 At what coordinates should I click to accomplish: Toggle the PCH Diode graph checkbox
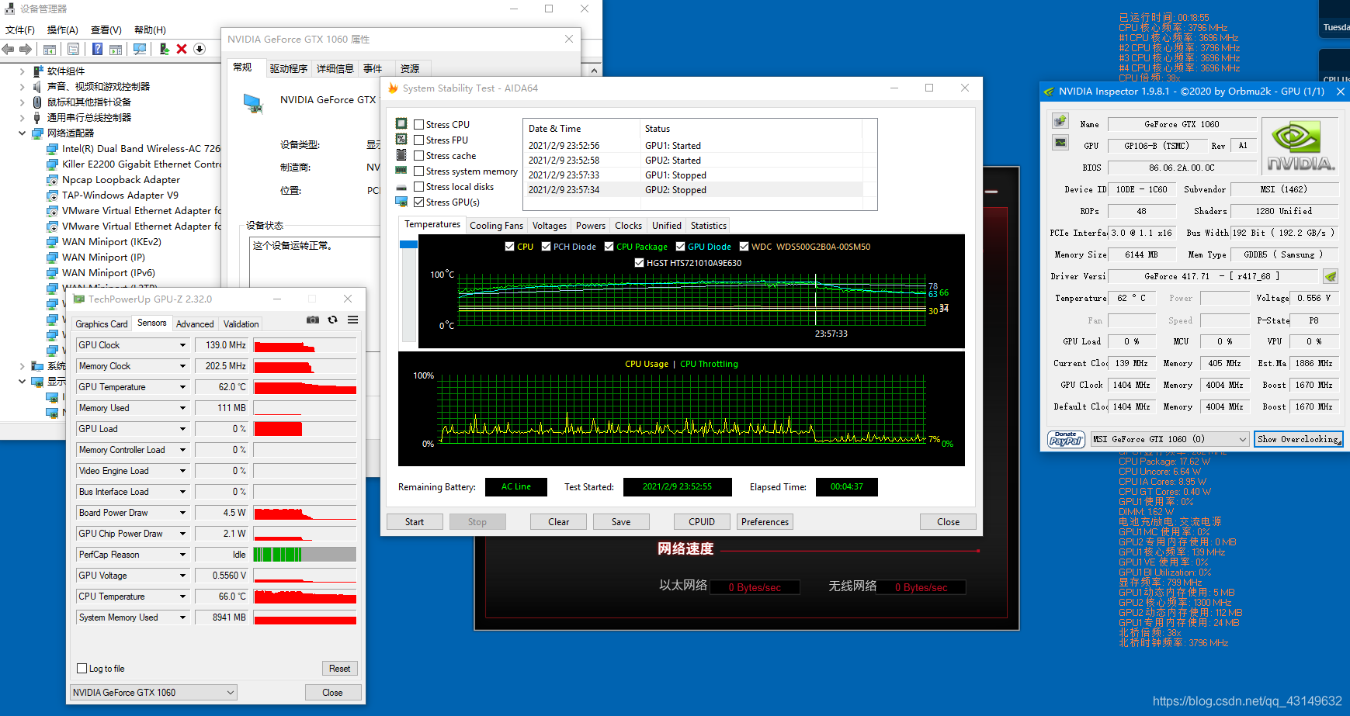547,247
